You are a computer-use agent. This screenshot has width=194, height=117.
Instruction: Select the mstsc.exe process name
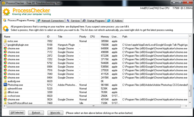[x=13, y=41]
